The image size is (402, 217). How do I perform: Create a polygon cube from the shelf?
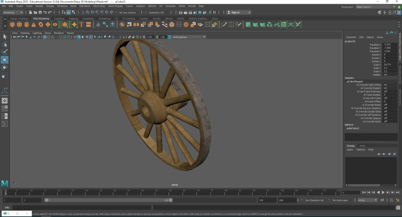point(20,24)
